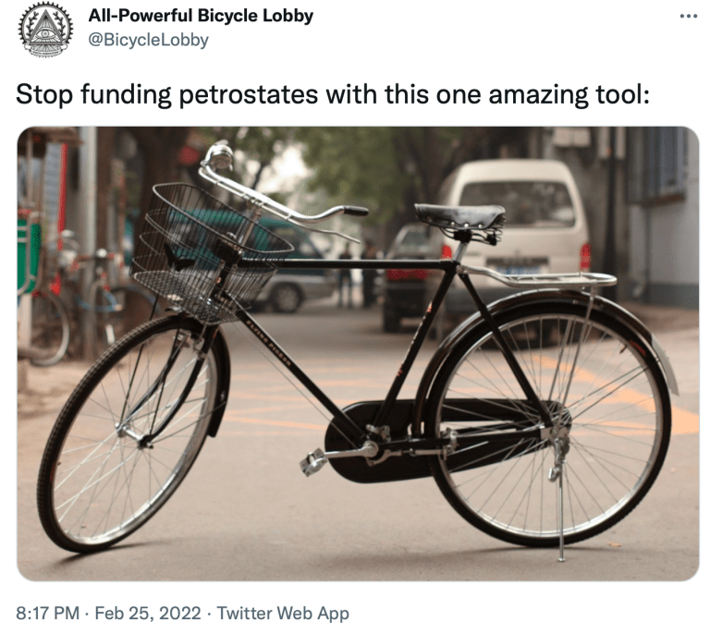Image resolution: width=710 pixels, height=634 pixels.
Task: Click the 8:17 PM timestamp
Action: (x=47, y=613)
